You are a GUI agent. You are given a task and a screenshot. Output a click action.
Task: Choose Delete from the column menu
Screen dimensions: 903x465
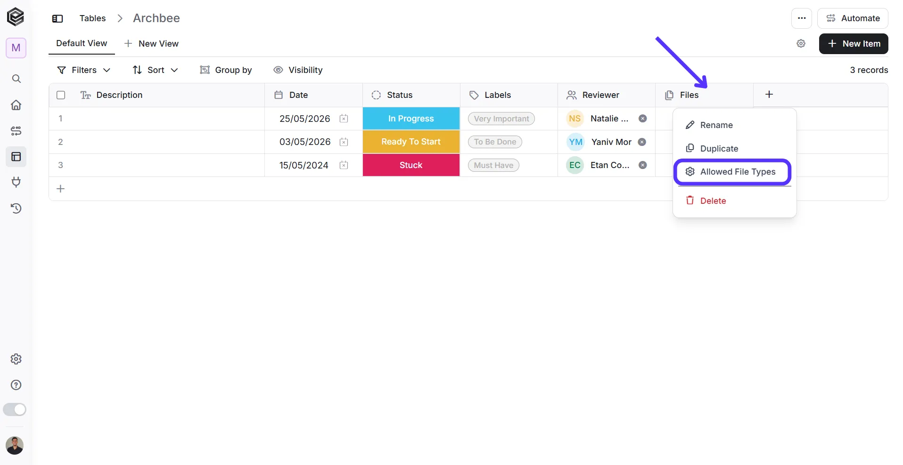734,201
